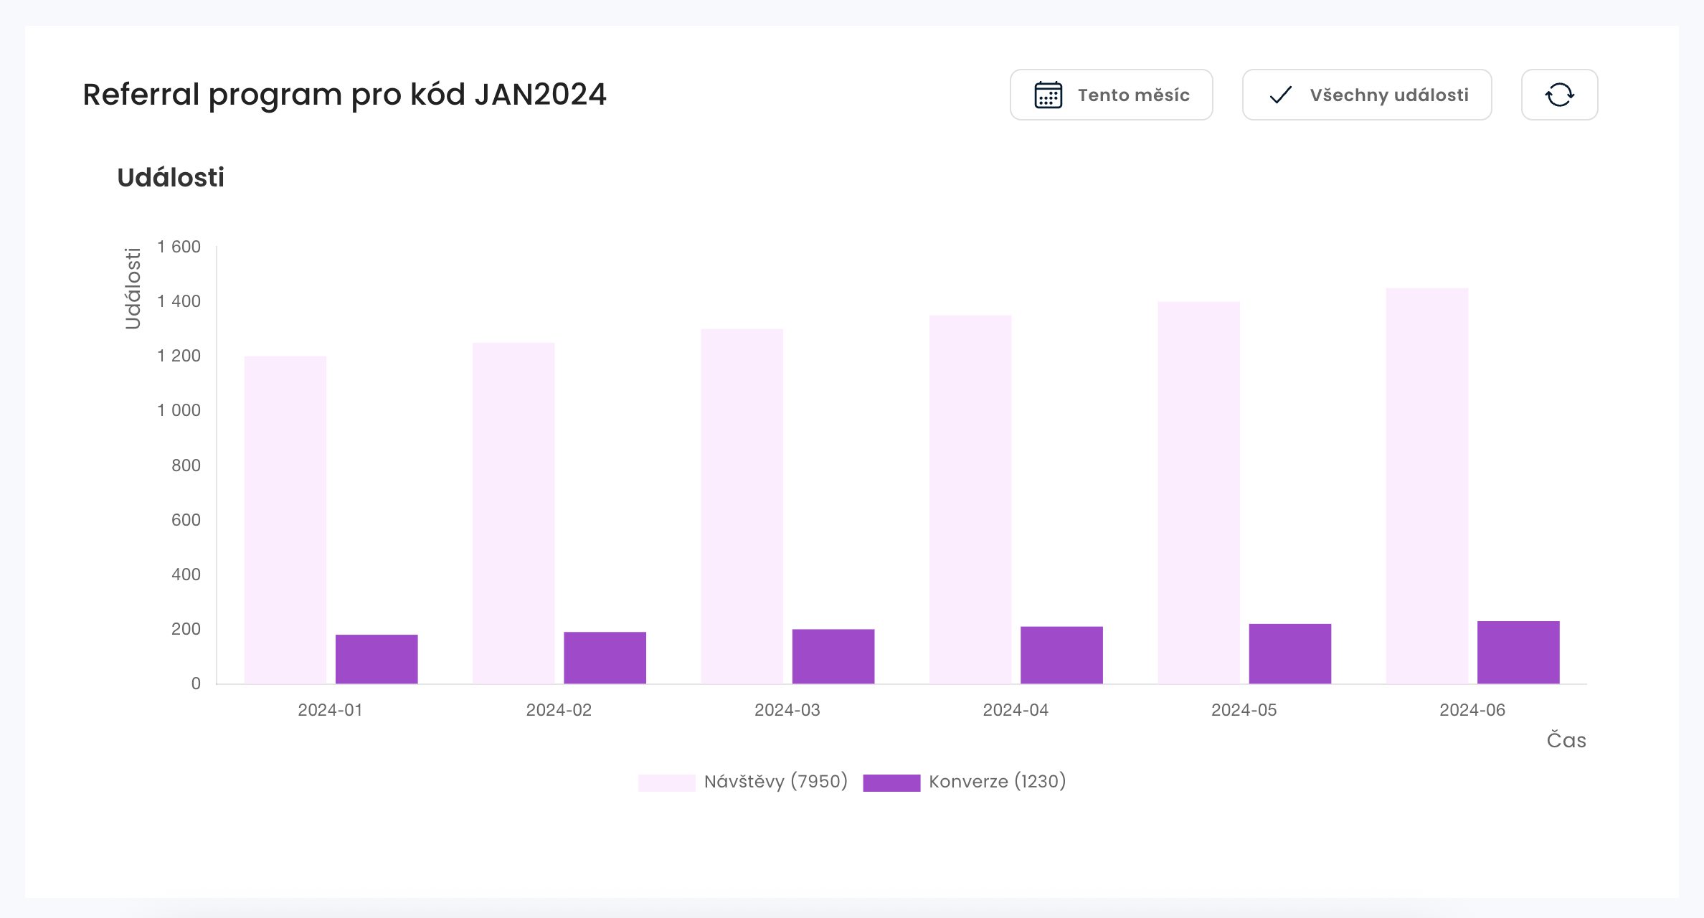Click the Konverze bar for 2024-05

[x=1289, y=653]
